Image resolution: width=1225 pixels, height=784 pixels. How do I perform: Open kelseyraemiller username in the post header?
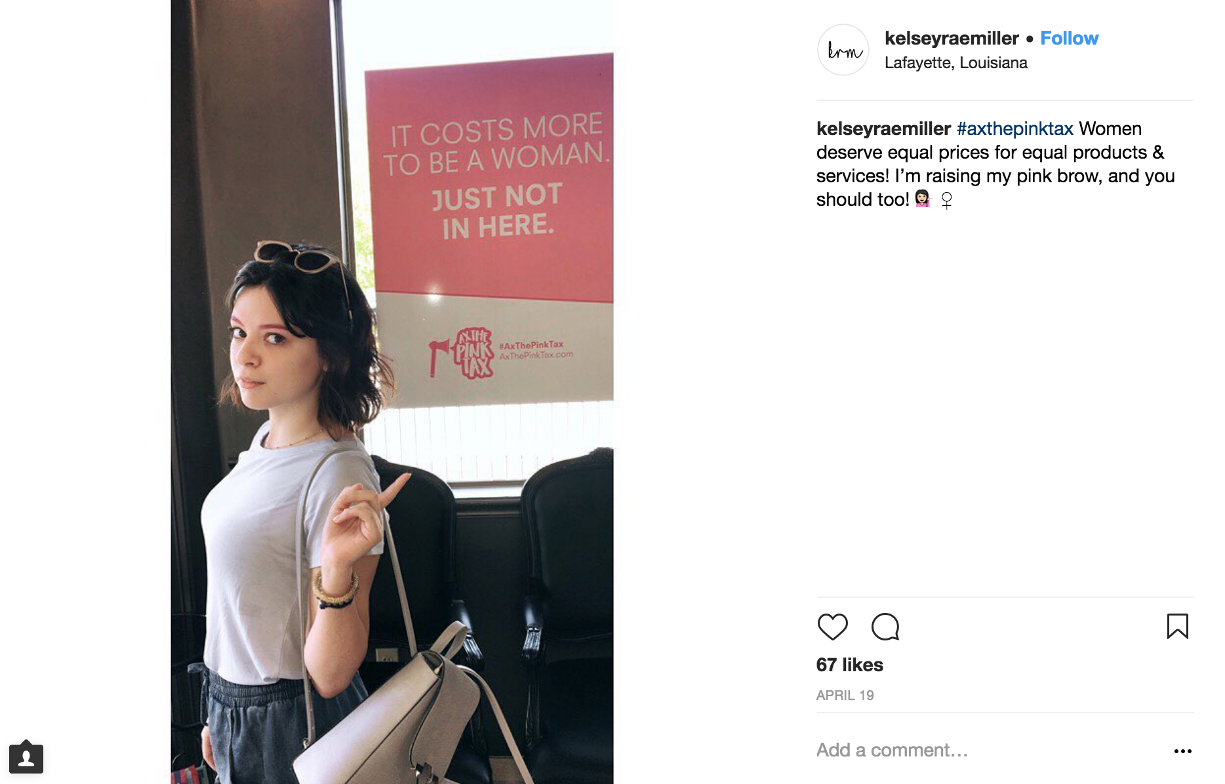pos(952,38)
